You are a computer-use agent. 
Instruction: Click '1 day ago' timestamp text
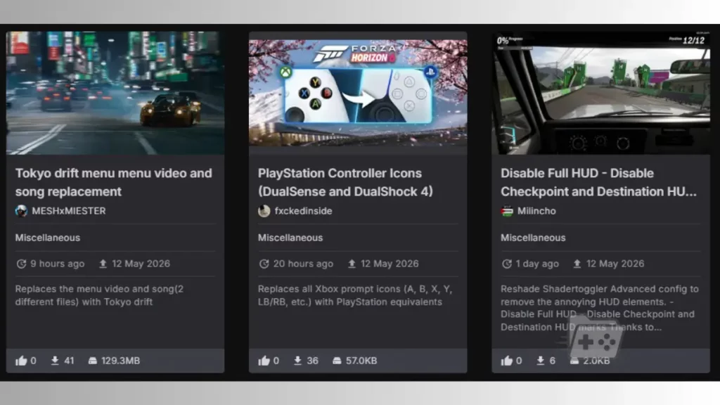537,264
